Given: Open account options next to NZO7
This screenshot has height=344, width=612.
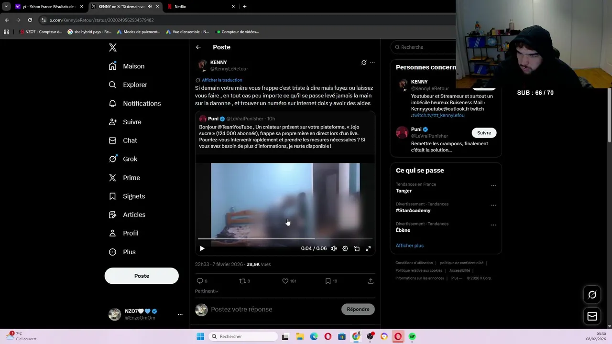Looking at the screenshot, I should (180, 314).
